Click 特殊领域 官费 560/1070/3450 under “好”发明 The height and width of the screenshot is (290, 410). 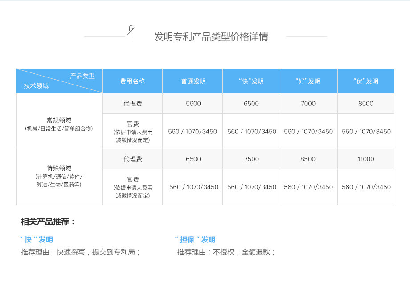pyautogui.click(x=308, y=187)
